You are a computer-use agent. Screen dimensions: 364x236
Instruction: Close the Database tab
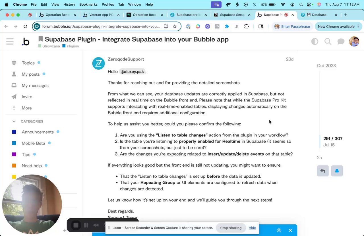[336, 15]
